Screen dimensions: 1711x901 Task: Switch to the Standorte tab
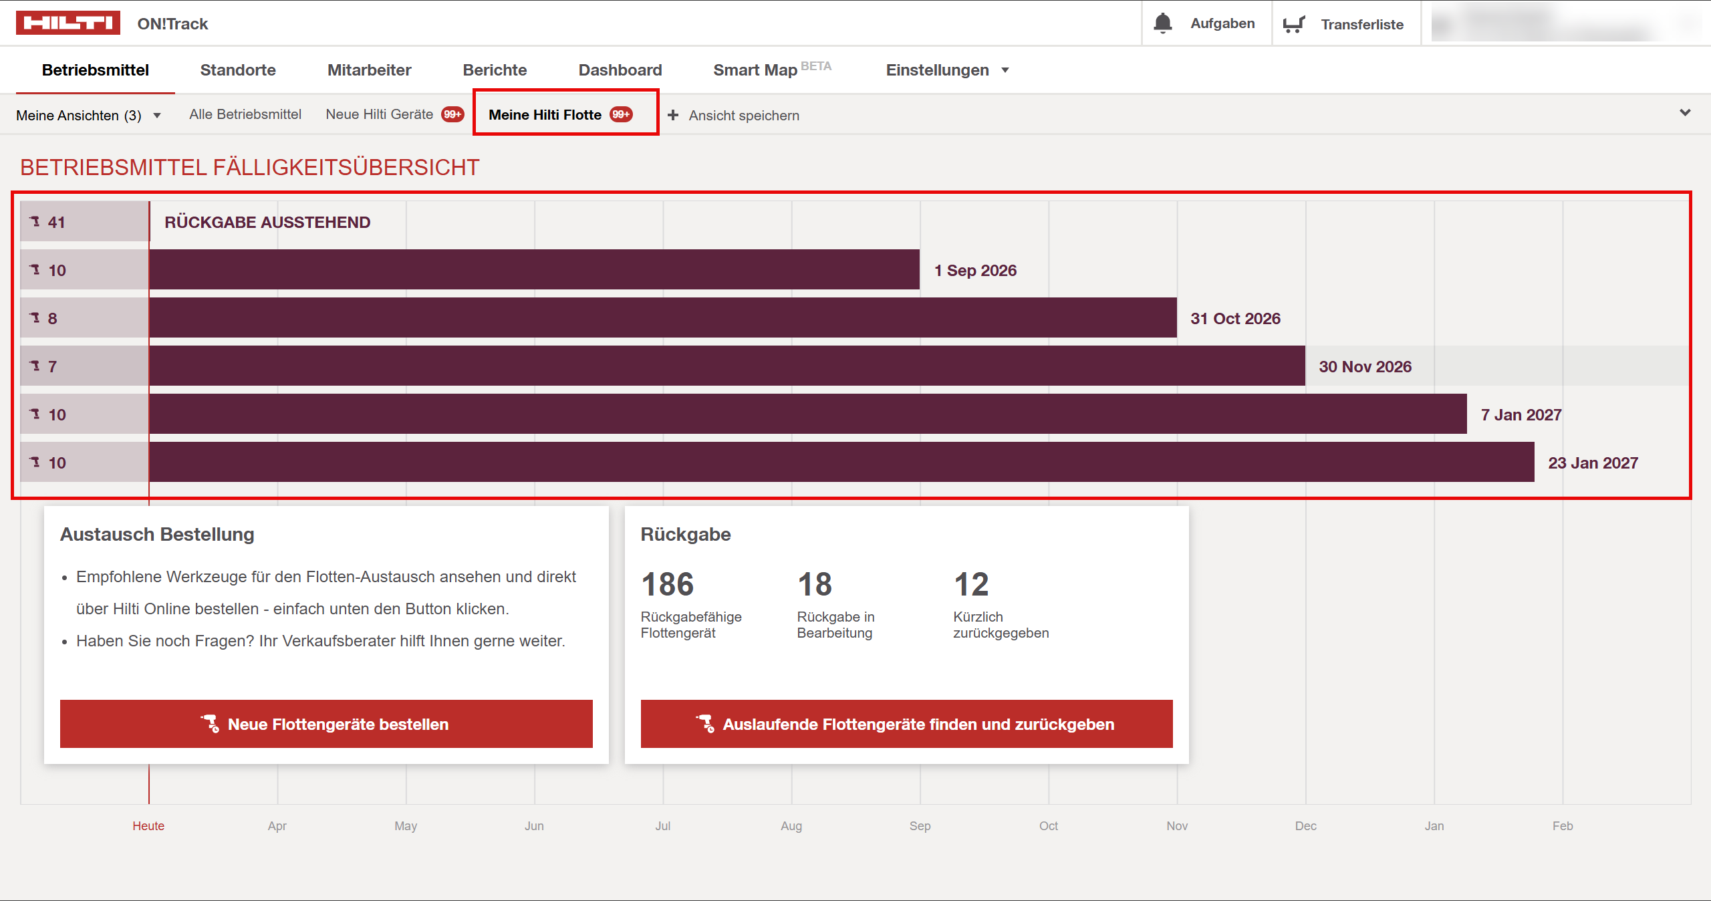pos(238,70)
